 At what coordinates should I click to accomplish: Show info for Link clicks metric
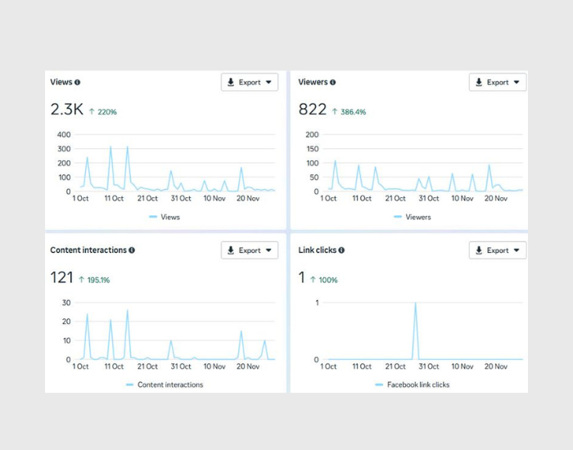point(341,250)
